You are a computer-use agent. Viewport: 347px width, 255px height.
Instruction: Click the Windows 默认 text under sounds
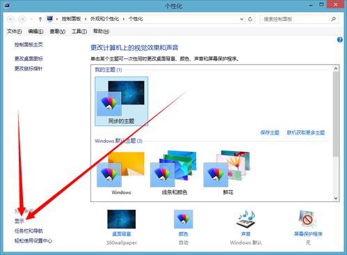(246, 243)
